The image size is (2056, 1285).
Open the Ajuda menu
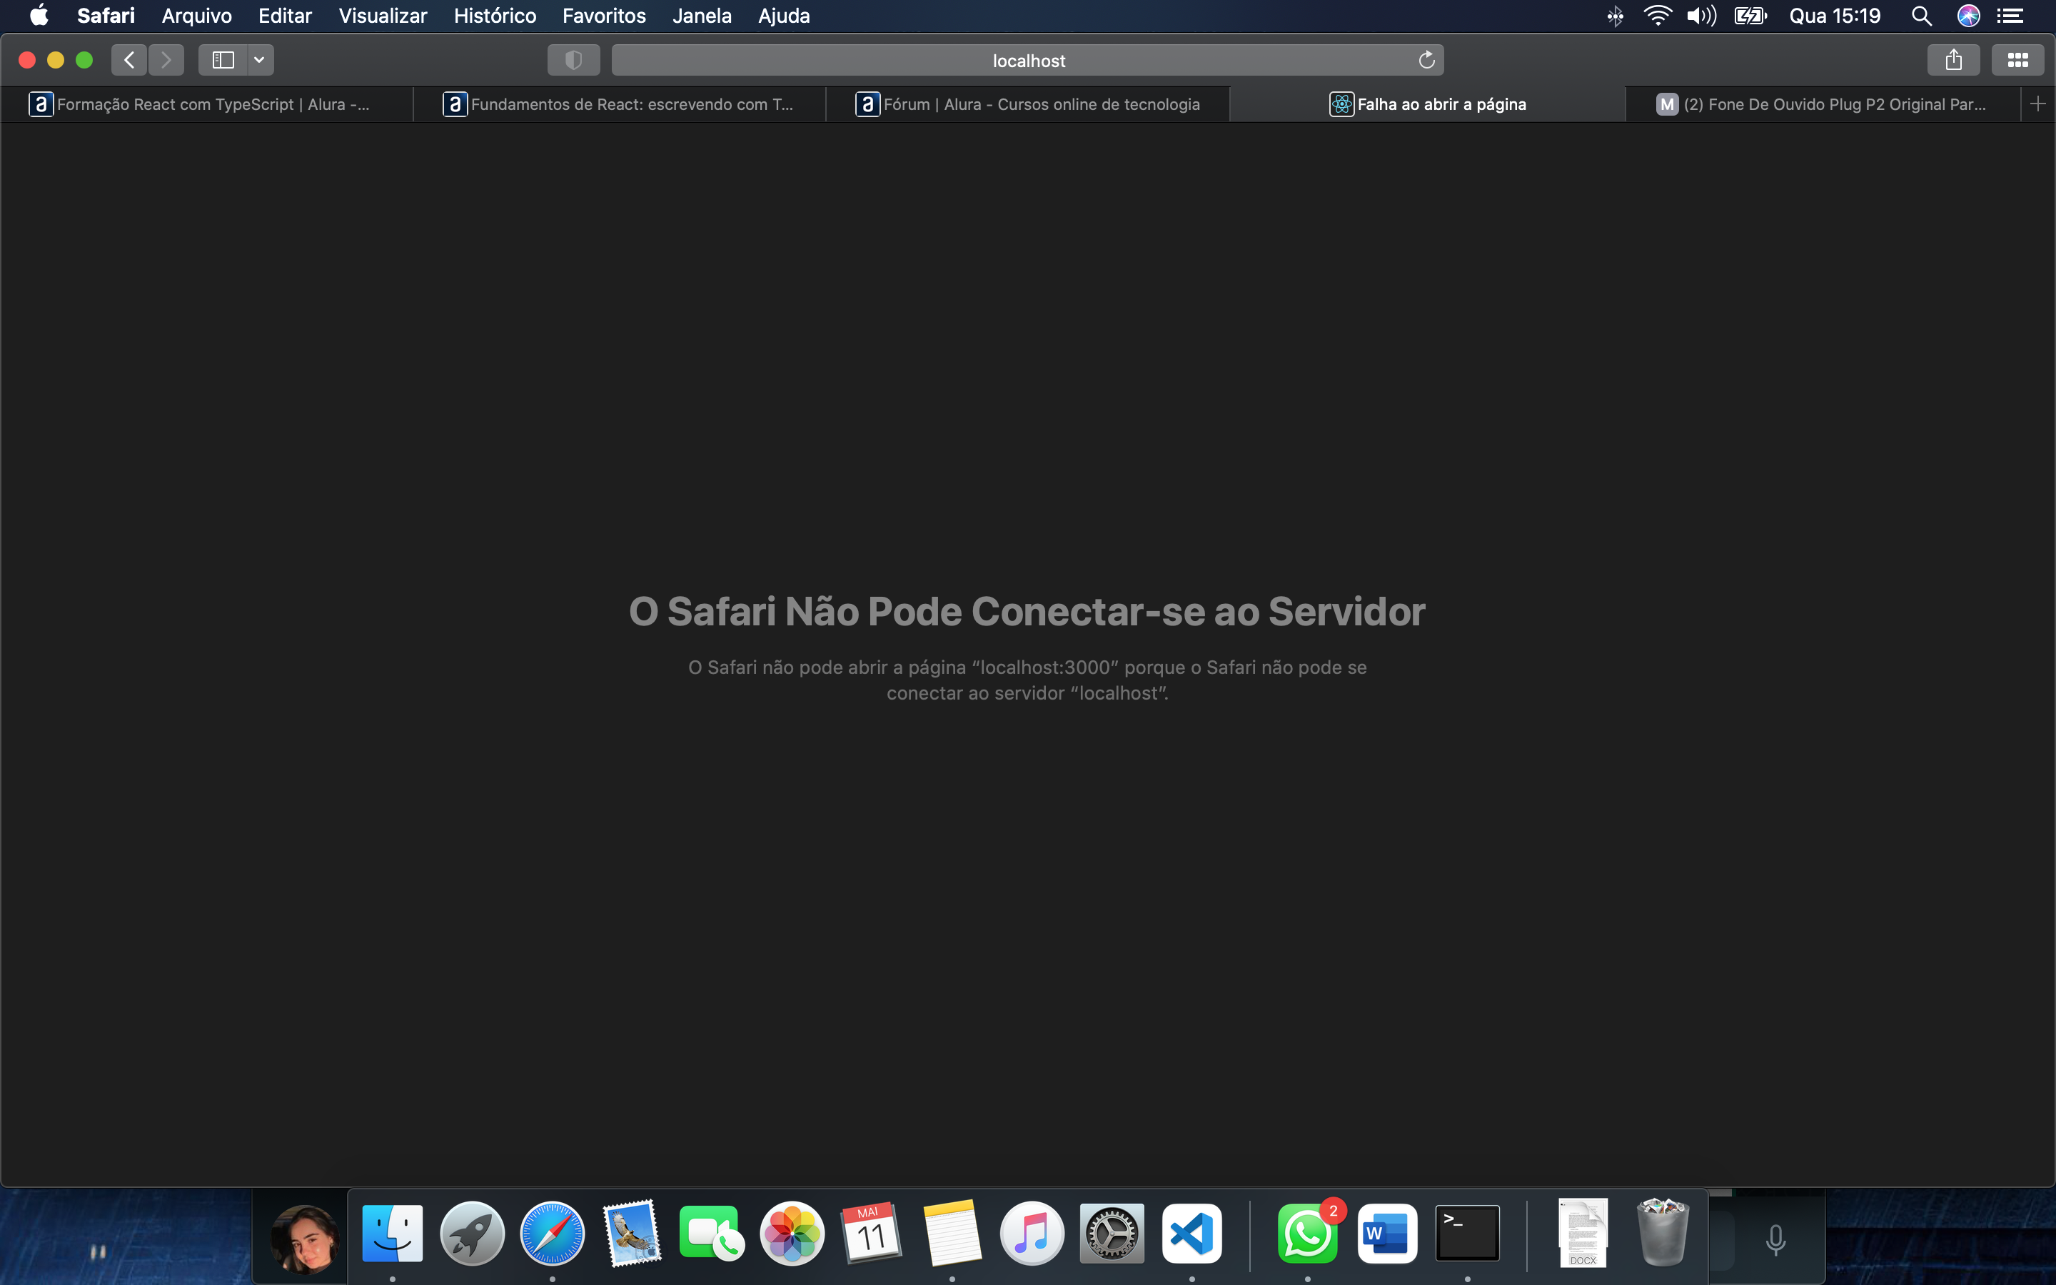coord(784,15)
